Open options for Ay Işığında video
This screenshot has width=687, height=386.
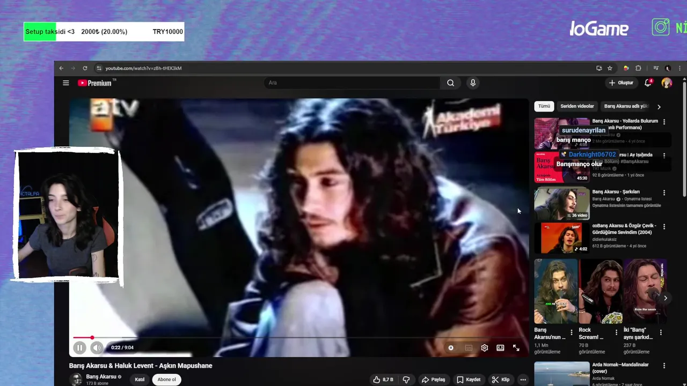664,155
